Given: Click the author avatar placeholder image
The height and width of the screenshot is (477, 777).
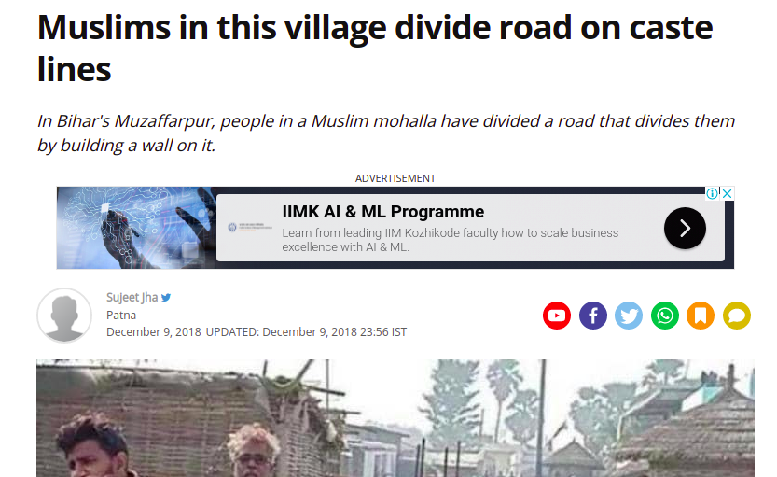Looking at the screenshot, I should [x=64, y=316].
